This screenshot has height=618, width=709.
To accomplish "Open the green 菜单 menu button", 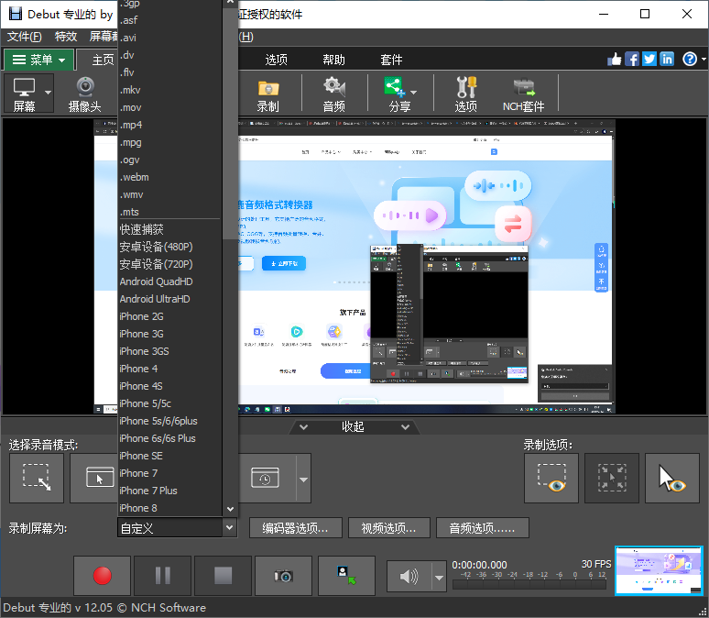I will point(38,60).
